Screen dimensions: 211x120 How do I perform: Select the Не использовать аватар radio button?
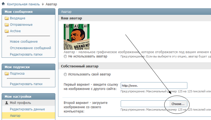(x=65, y=56)
